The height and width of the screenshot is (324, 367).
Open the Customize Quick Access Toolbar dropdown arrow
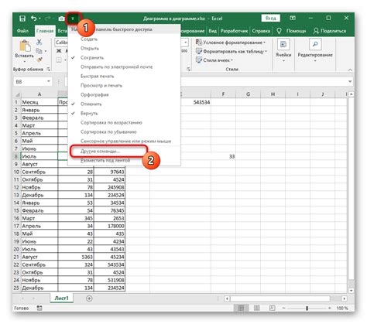(x=73, y=19)
